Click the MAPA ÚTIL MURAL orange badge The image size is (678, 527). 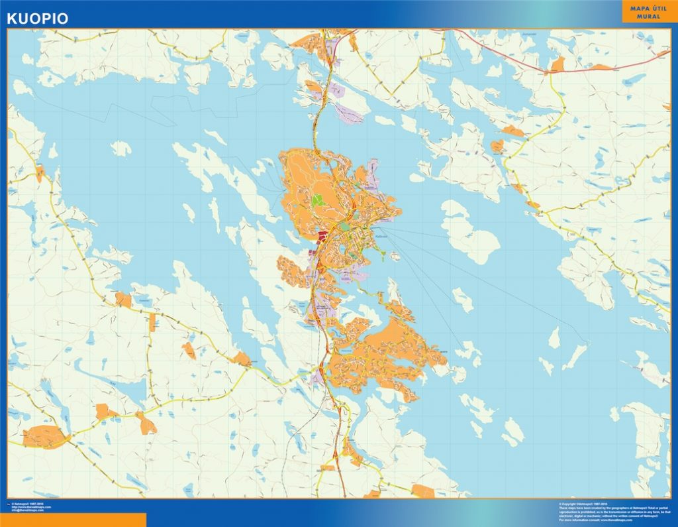click(x=649, y=12)
